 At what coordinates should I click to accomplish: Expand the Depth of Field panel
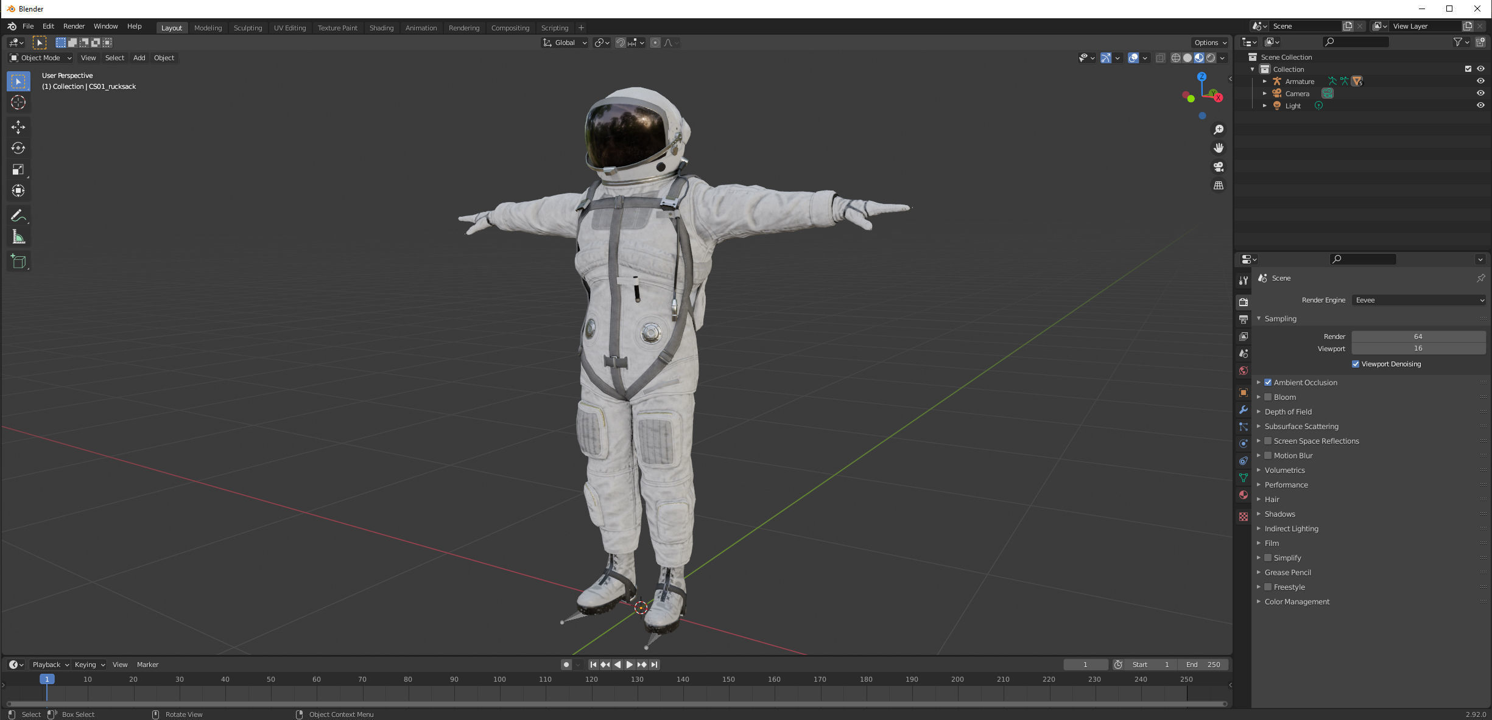click(1288, 411)
